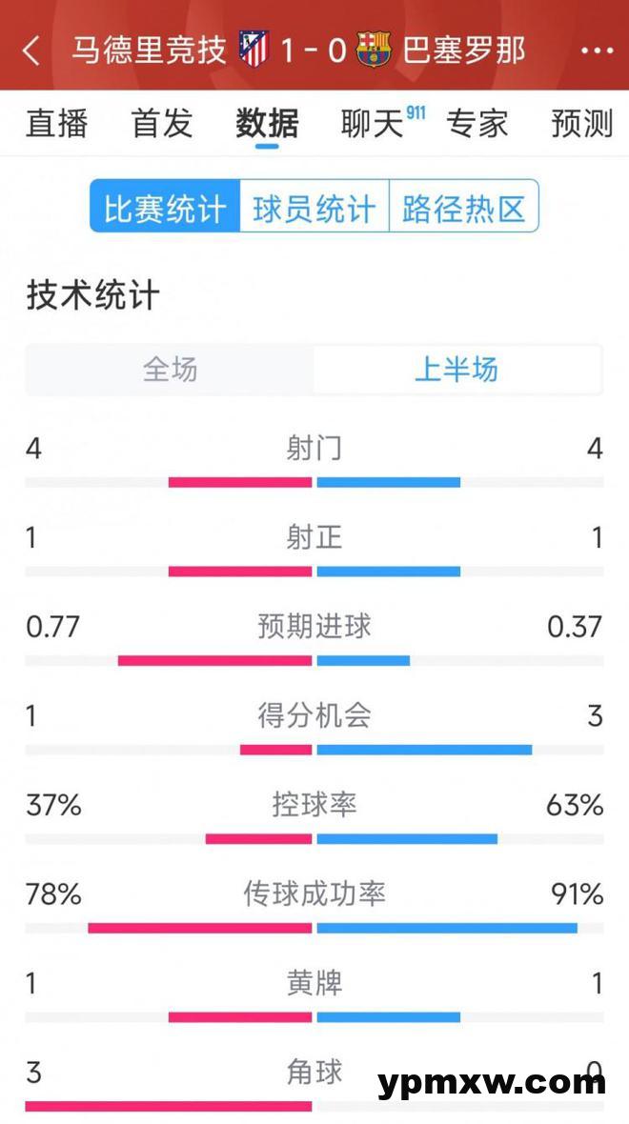
Task: Tap the Barcelona club crest
Action: coord(374,50)
